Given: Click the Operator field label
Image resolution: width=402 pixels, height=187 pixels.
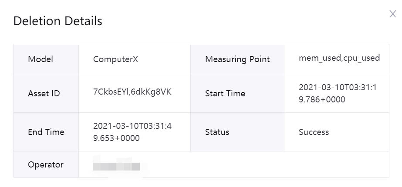Looking at the screenshot, I should pyautogui.click(x=46, y=164).
